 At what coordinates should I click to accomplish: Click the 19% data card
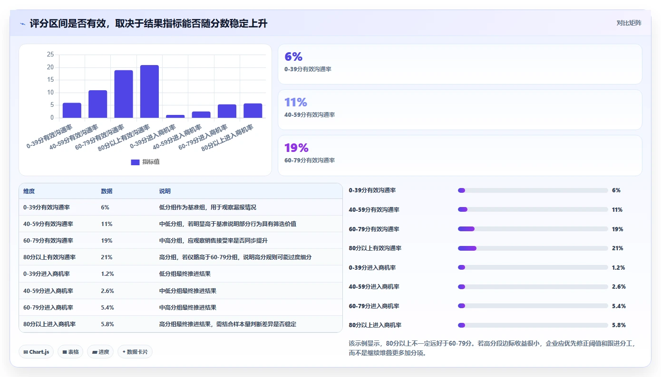460,155
